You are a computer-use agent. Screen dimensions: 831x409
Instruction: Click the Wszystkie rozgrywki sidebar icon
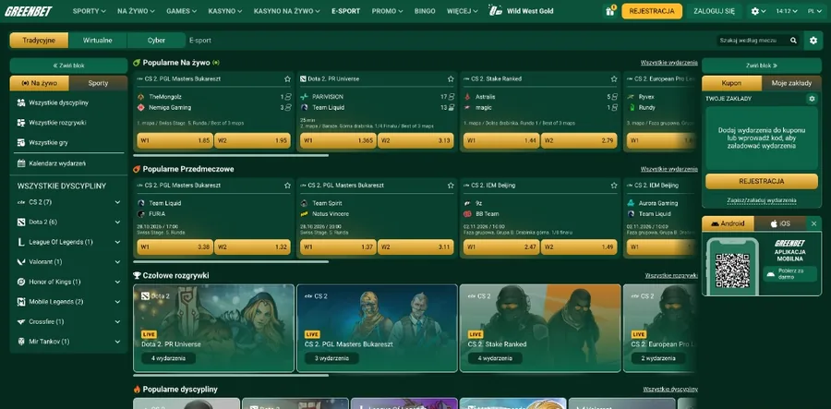(21, 123)
